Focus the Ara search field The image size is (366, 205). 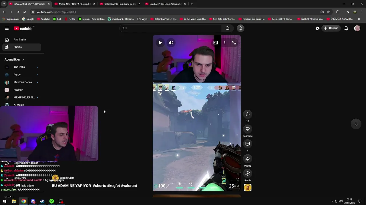[x=171, y=28]
